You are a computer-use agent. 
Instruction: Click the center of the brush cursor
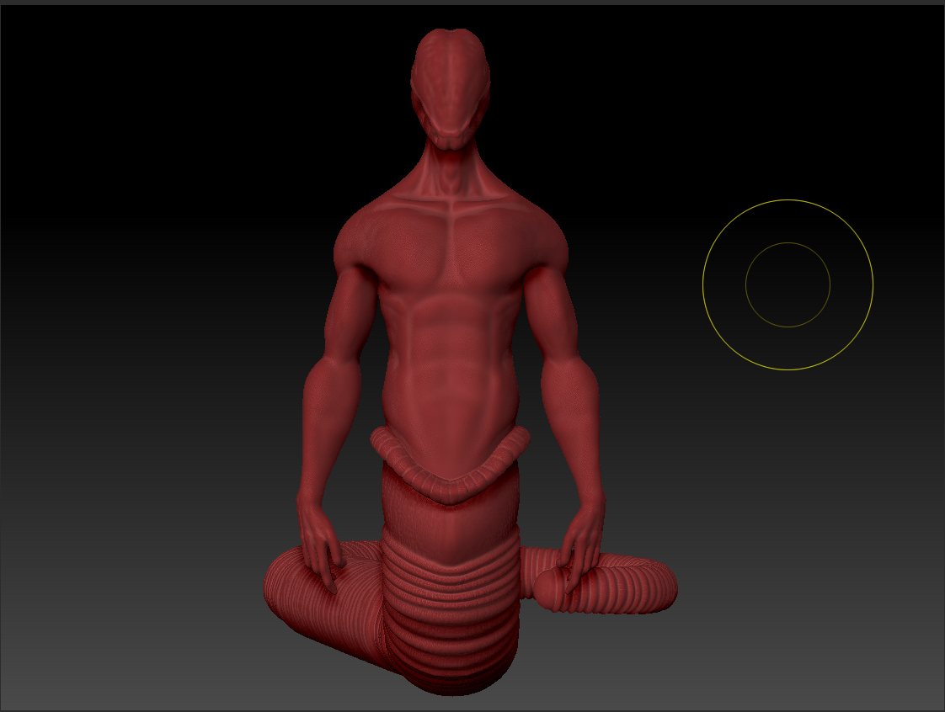787,286
